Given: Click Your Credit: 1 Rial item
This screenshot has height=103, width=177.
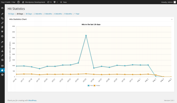Looking at the screenshot, I should pyautogui.click(x=8, y=2).
